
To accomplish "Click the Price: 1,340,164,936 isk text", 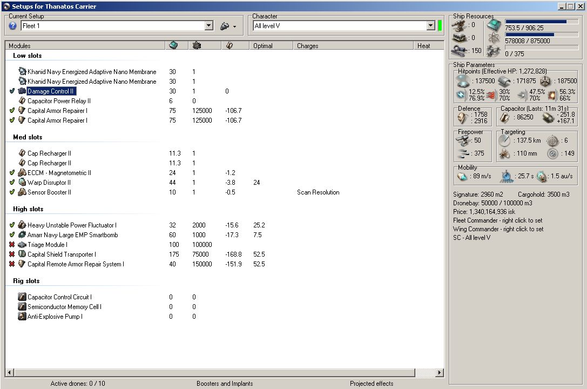I will click(x=484, y=212).
